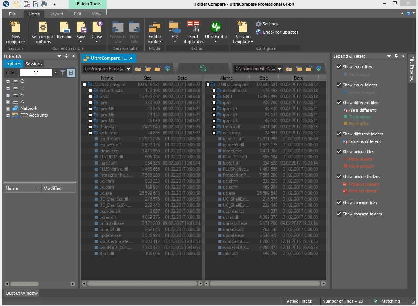Disable Show unique files
The width and height of the screenshot is (418, 306).
[339, 152]
